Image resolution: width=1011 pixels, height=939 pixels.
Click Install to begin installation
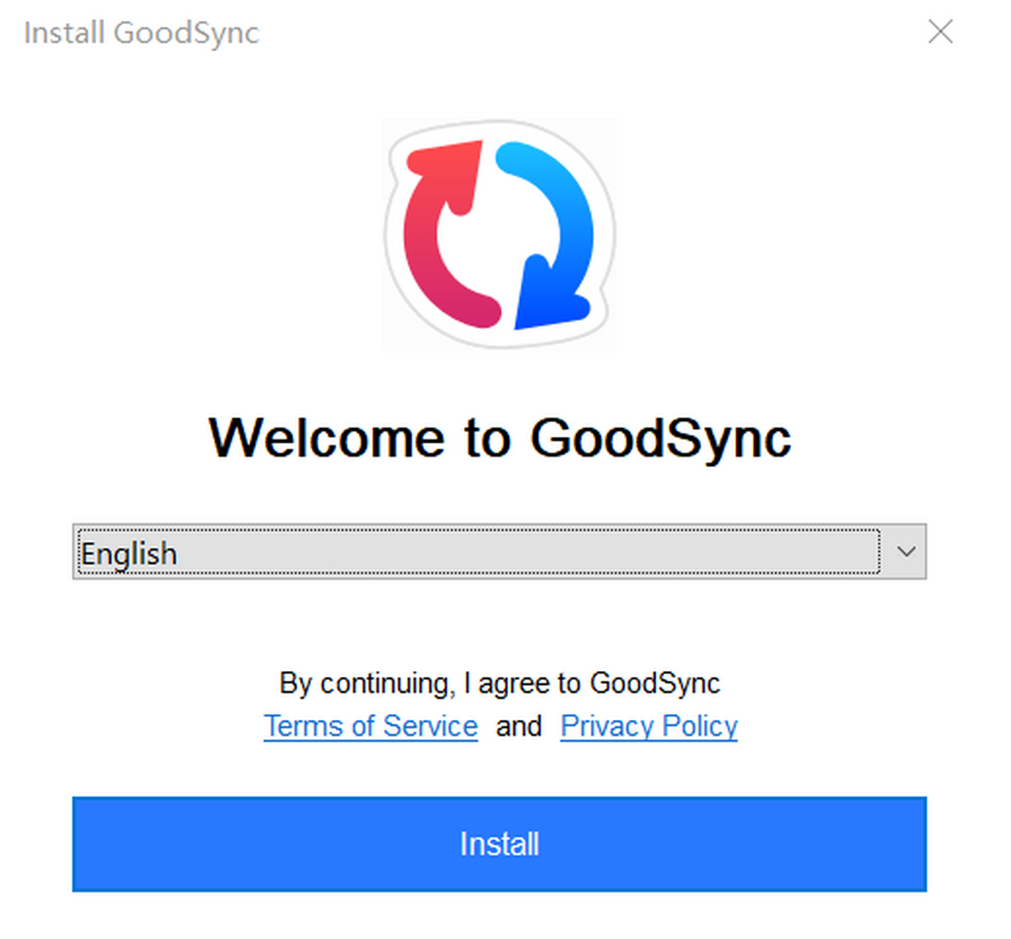pos(499,843)
